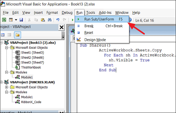Click the View Object icon in Project panel
The height and width of the screenshot is (113, 176).
9,35
